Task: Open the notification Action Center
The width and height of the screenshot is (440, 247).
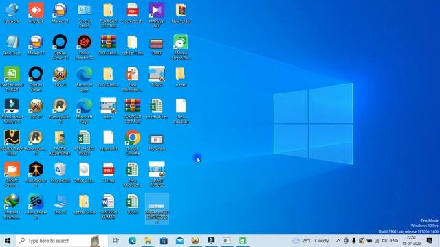Action: pos(429,241)
